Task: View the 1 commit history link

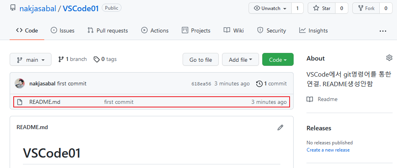Action: 272,83
